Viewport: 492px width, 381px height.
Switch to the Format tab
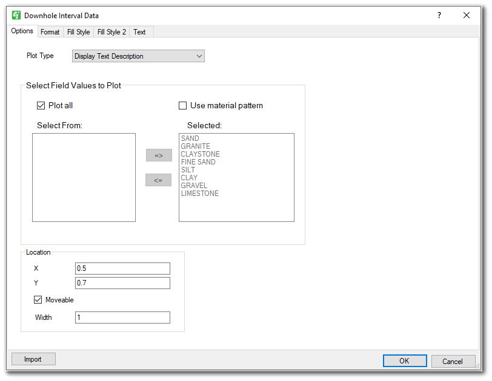coord(50,31)
